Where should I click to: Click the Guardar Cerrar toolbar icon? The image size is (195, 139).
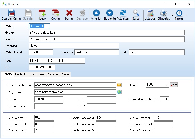[x=11, y=15]
